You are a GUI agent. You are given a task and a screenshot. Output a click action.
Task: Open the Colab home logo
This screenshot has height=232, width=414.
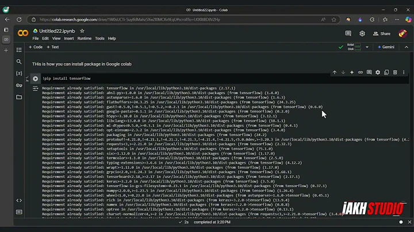(x=22, y=33)
